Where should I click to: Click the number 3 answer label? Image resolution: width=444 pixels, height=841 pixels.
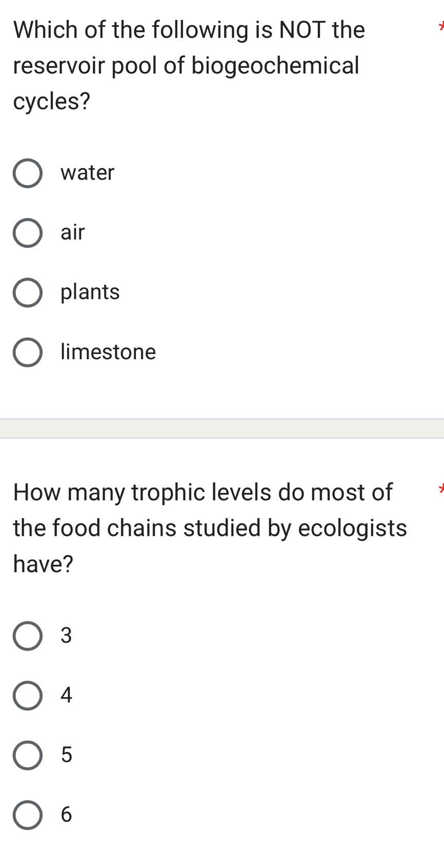point(66,635)
